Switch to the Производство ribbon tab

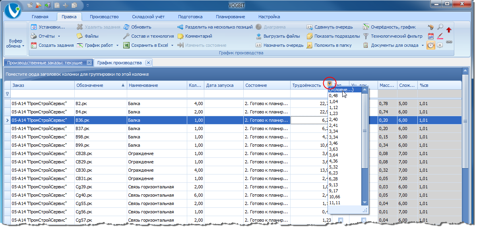point(104,17)
